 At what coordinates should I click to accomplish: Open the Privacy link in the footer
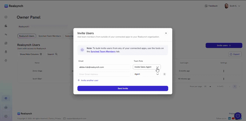58,119
